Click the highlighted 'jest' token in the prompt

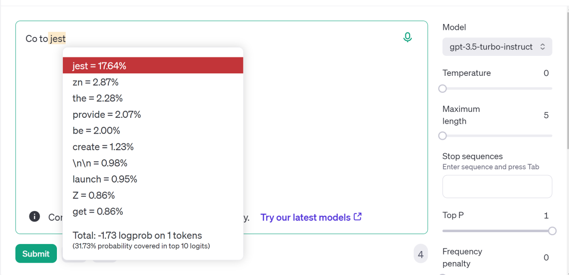(57, 38)
